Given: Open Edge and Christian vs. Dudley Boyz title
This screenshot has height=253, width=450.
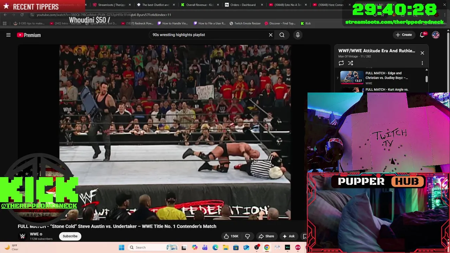Looking at the screenshot, I should pyautogui.click(x=387, y=76).
